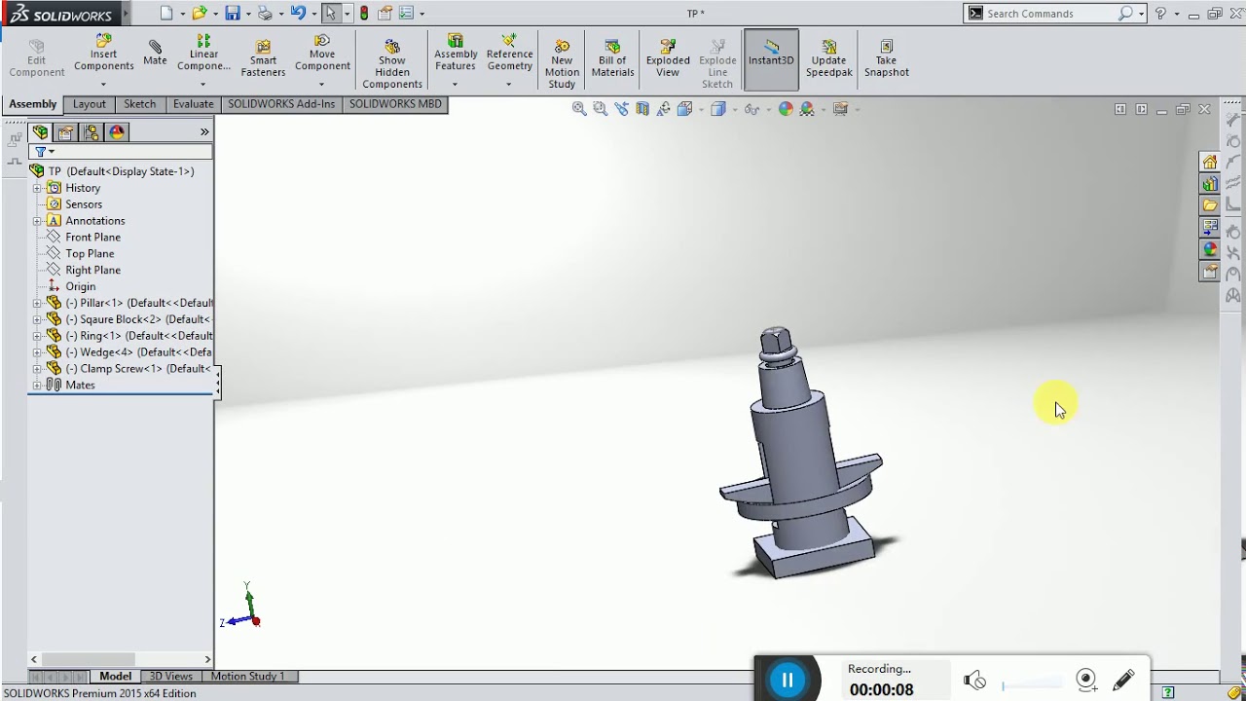Image resolution: width=1246 pixels, height=701 pixels.
Task: Open Assembly Features
Action: (456, 54)
